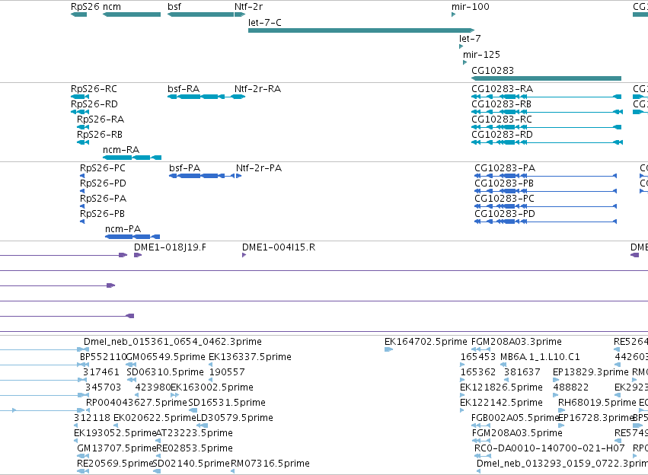Select EST AT23223.5prime
Image resolution: width=648 pixels, height=475 pixels.
coord(194,433)
